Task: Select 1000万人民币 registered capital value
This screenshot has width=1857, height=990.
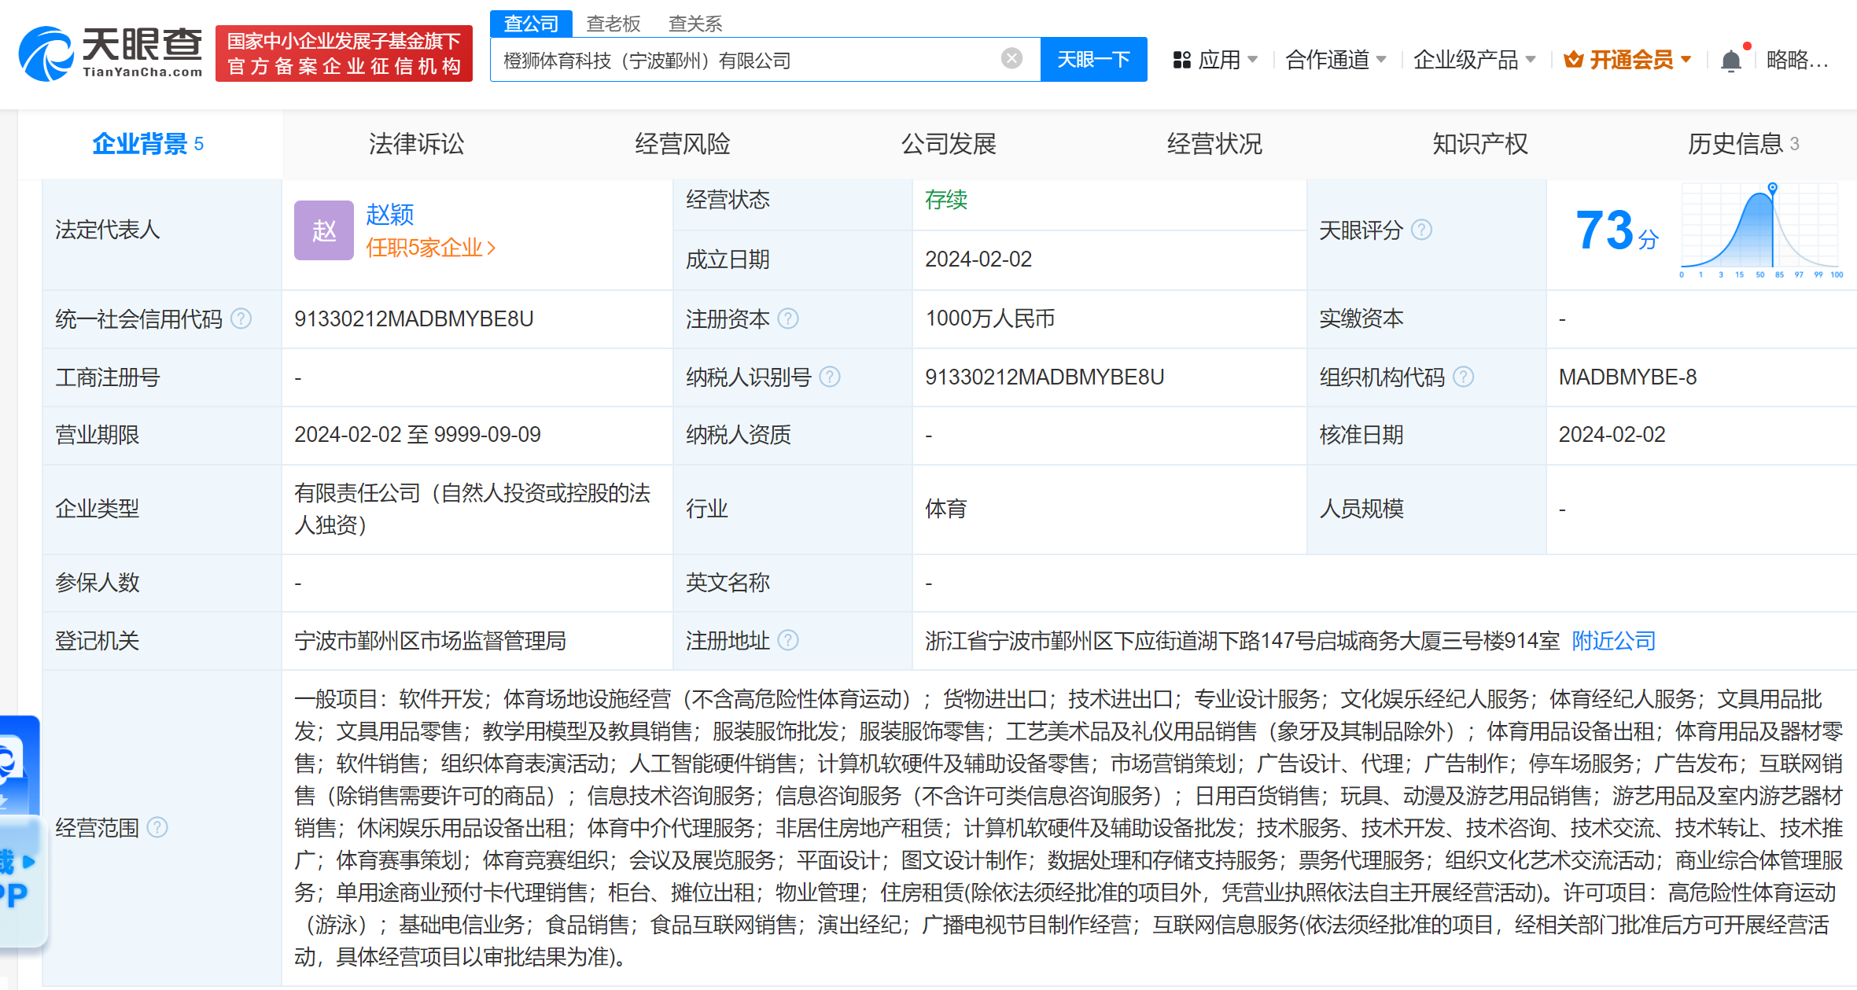Action: coord(990,318)
